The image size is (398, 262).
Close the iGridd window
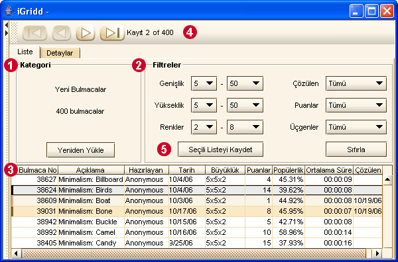click(387, 11)
